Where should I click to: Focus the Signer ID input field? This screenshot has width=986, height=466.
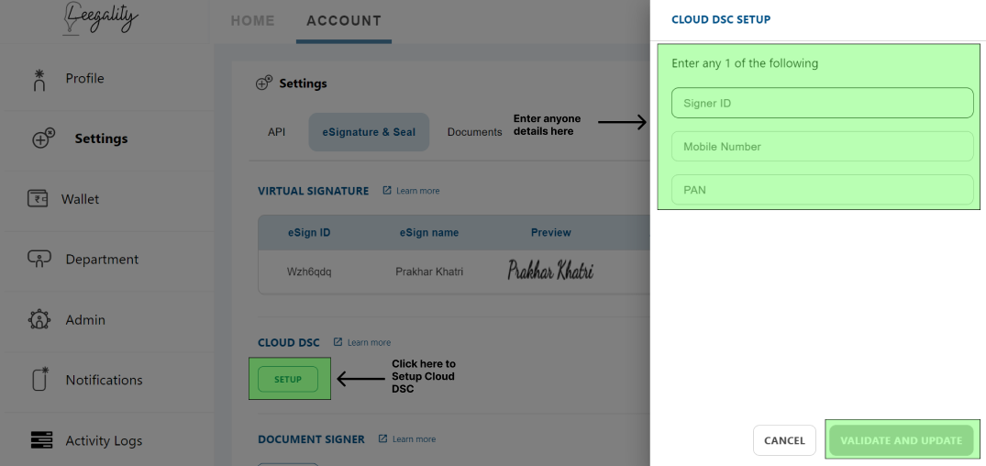click(x=823, y=103)
